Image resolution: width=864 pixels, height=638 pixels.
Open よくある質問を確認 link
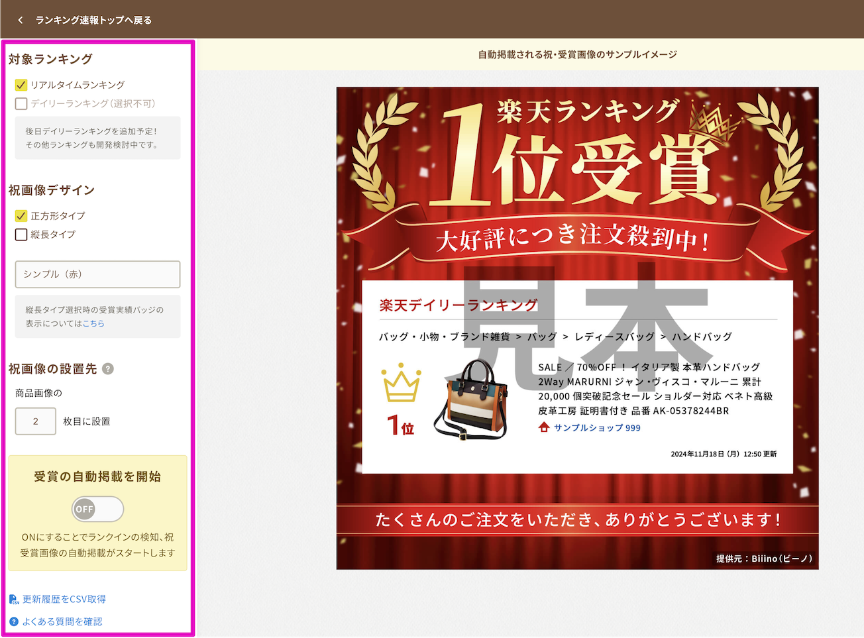click(x=62, y=621)
